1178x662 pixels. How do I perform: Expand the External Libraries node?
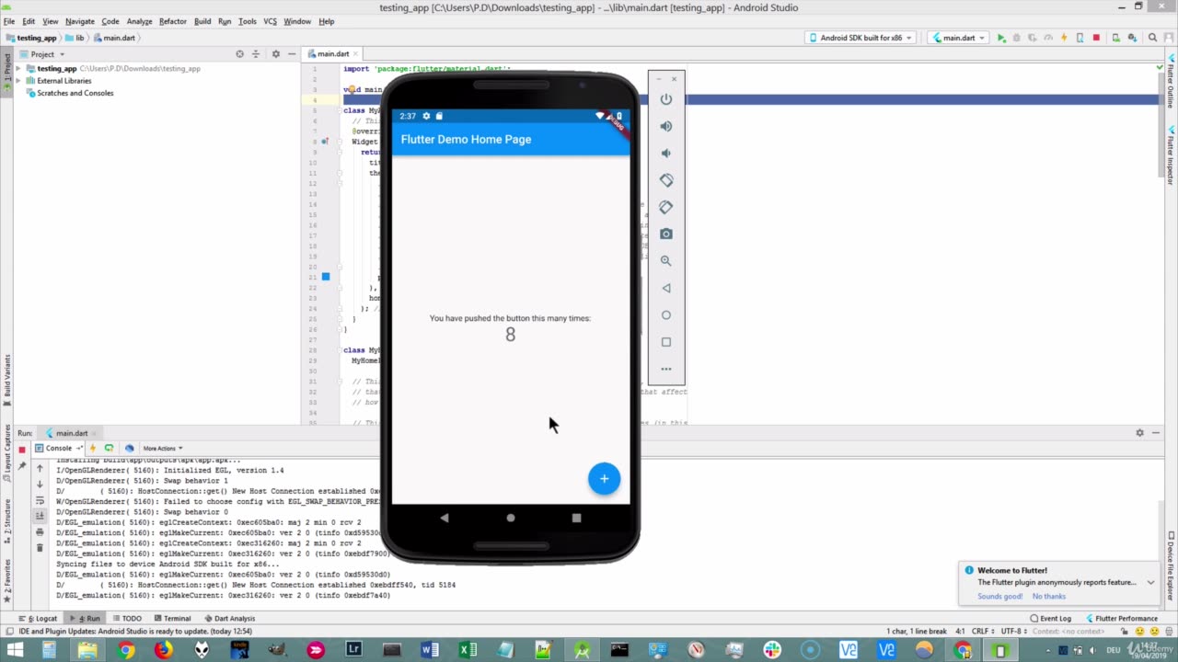click(18, 81)
